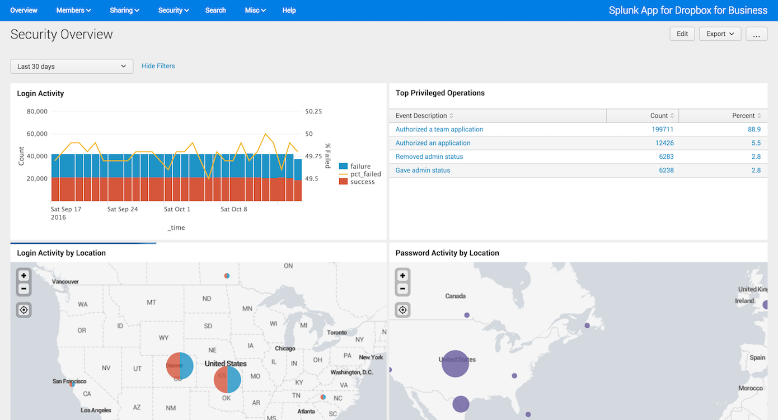The width and height of the screenshot is (778, 420).
Task: Open the Authorized a team application link
Action: [439, 129]
